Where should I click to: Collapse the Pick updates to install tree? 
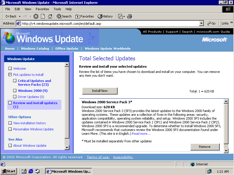point(10,75)
